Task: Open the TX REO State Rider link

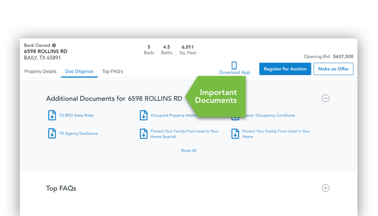Action: point(76,116)
